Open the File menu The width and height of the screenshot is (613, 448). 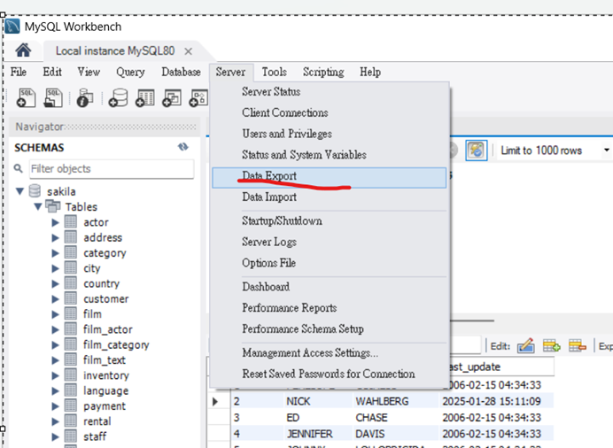point(18,72)
